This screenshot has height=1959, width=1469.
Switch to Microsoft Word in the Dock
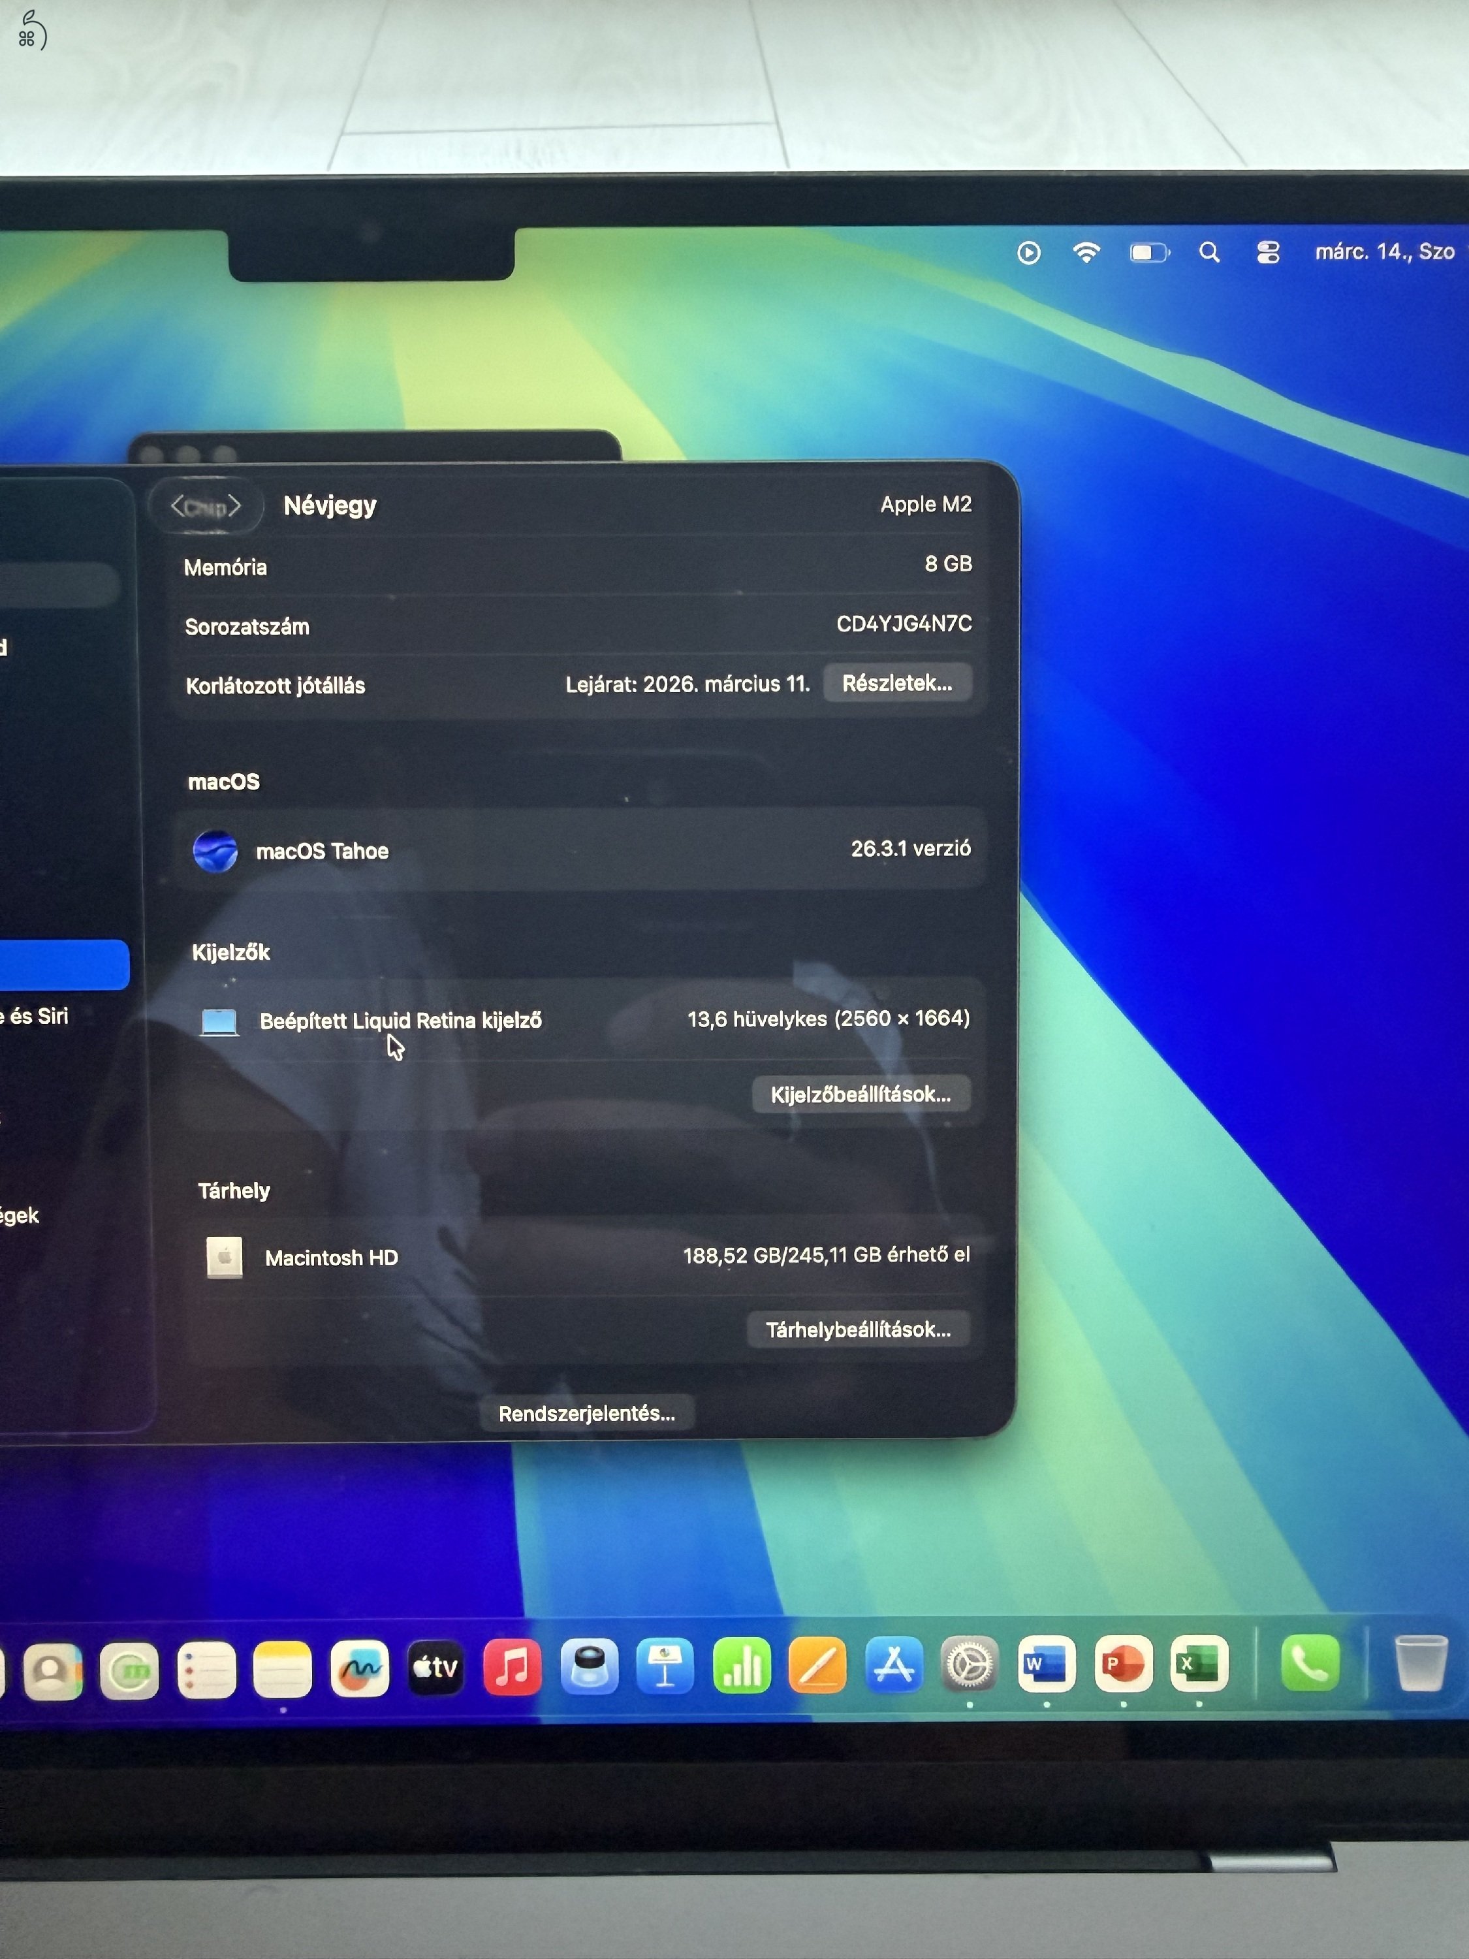point(1047,1664)
